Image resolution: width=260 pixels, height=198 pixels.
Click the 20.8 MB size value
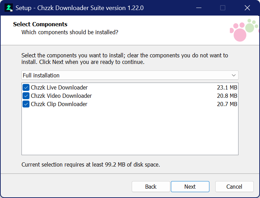[227, 96]
